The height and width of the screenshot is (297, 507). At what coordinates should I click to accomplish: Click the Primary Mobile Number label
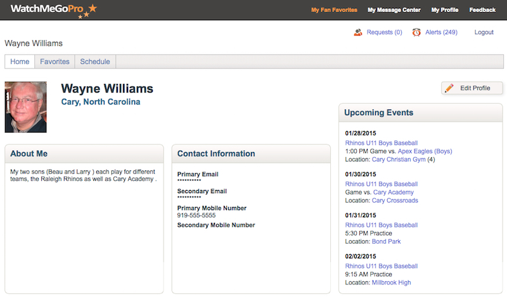tap(212, 208)
